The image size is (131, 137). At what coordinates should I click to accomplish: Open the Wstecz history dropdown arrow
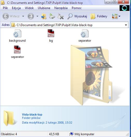tap(23, 16)
